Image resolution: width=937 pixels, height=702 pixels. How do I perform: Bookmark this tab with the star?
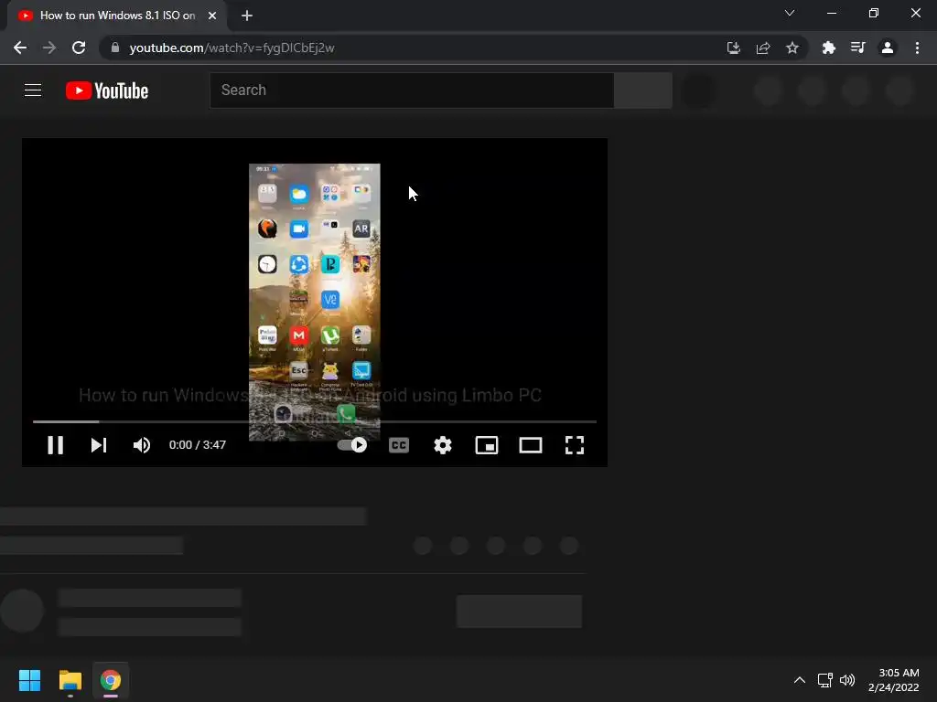click(x=792, y=48)
